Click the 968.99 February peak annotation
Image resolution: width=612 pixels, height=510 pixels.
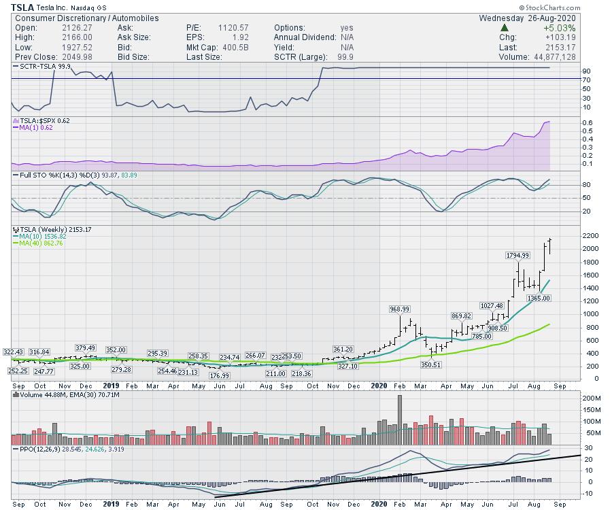click(x=400, y=309)
